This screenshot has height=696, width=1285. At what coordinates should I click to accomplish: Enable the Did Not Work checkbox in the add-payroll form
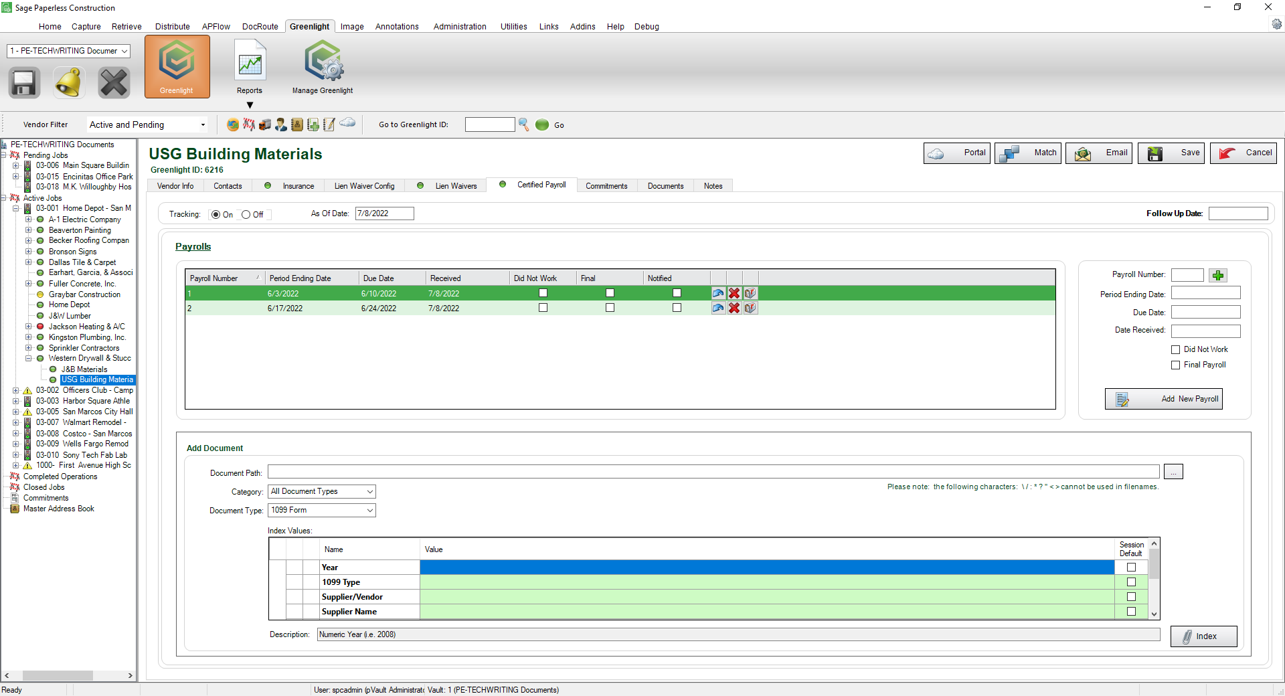click(1175, 349)
